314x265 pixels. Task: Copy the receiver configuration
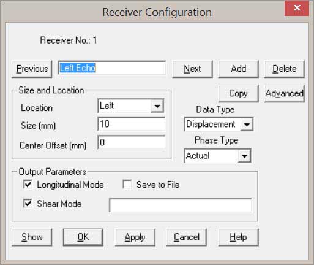click(x=238, y=94)
